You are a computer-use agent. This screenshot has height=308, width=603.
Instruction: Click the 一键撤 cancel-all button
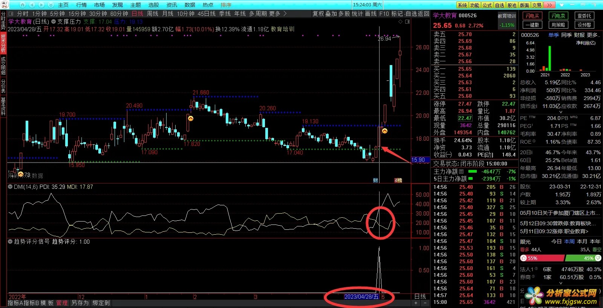coord(532,25)
